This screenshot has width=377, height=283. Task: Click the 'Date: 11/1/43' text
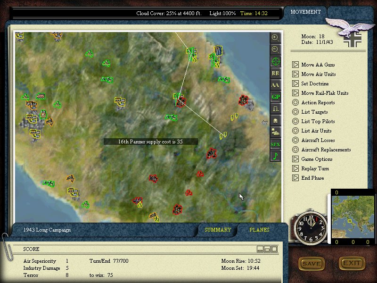tap(317, 42)
